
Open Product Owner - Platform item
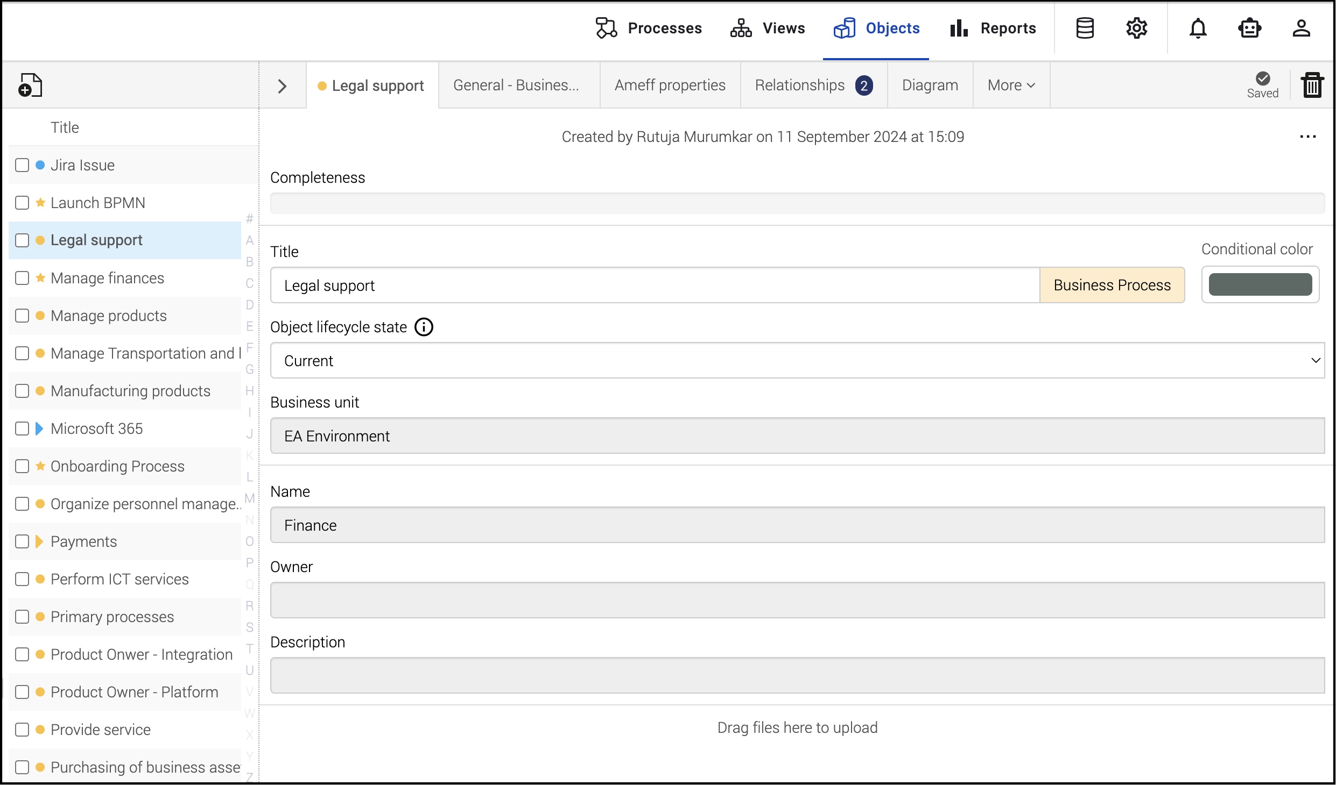pyautogui.click(x=125, y=692)
